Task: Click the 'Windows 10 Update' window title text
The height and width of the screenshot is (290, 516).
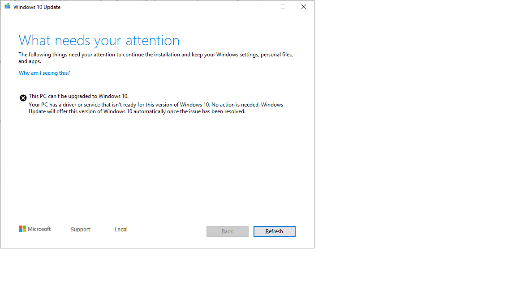Action: pos(37,7)
